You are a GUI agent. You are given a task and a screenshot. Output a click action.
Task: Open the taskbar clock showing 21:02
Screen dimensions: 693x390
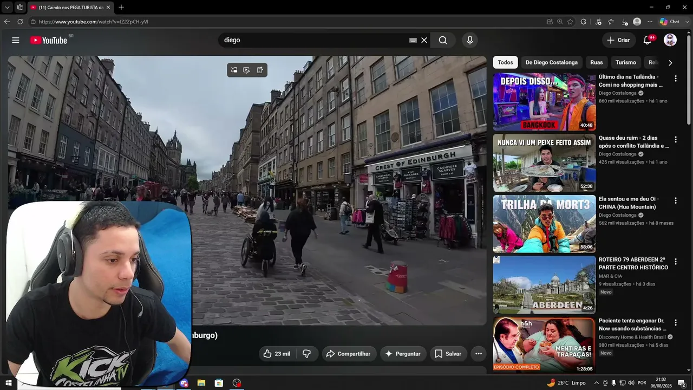coord(661,383)
